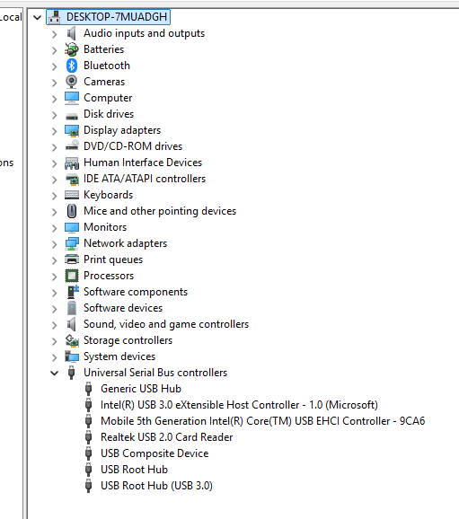Viewport: 459px width, 519px height.
Task: Expand the Audio inputs and outputs category
Action: click(54, 34)
